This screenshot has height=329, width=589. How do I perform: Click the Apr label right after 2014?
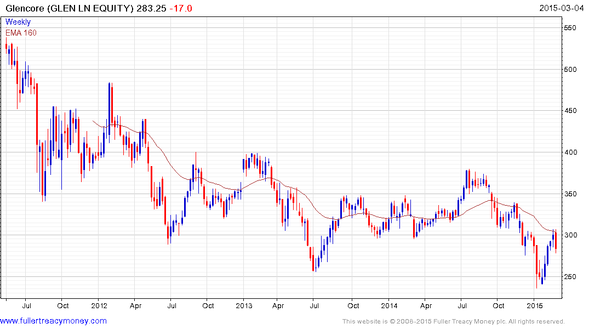pyautogui.click(x=426, y=305)
